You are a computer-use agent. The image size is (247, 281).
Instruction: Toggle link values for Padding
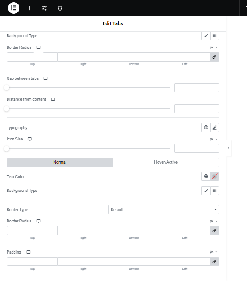click(214, 261)
